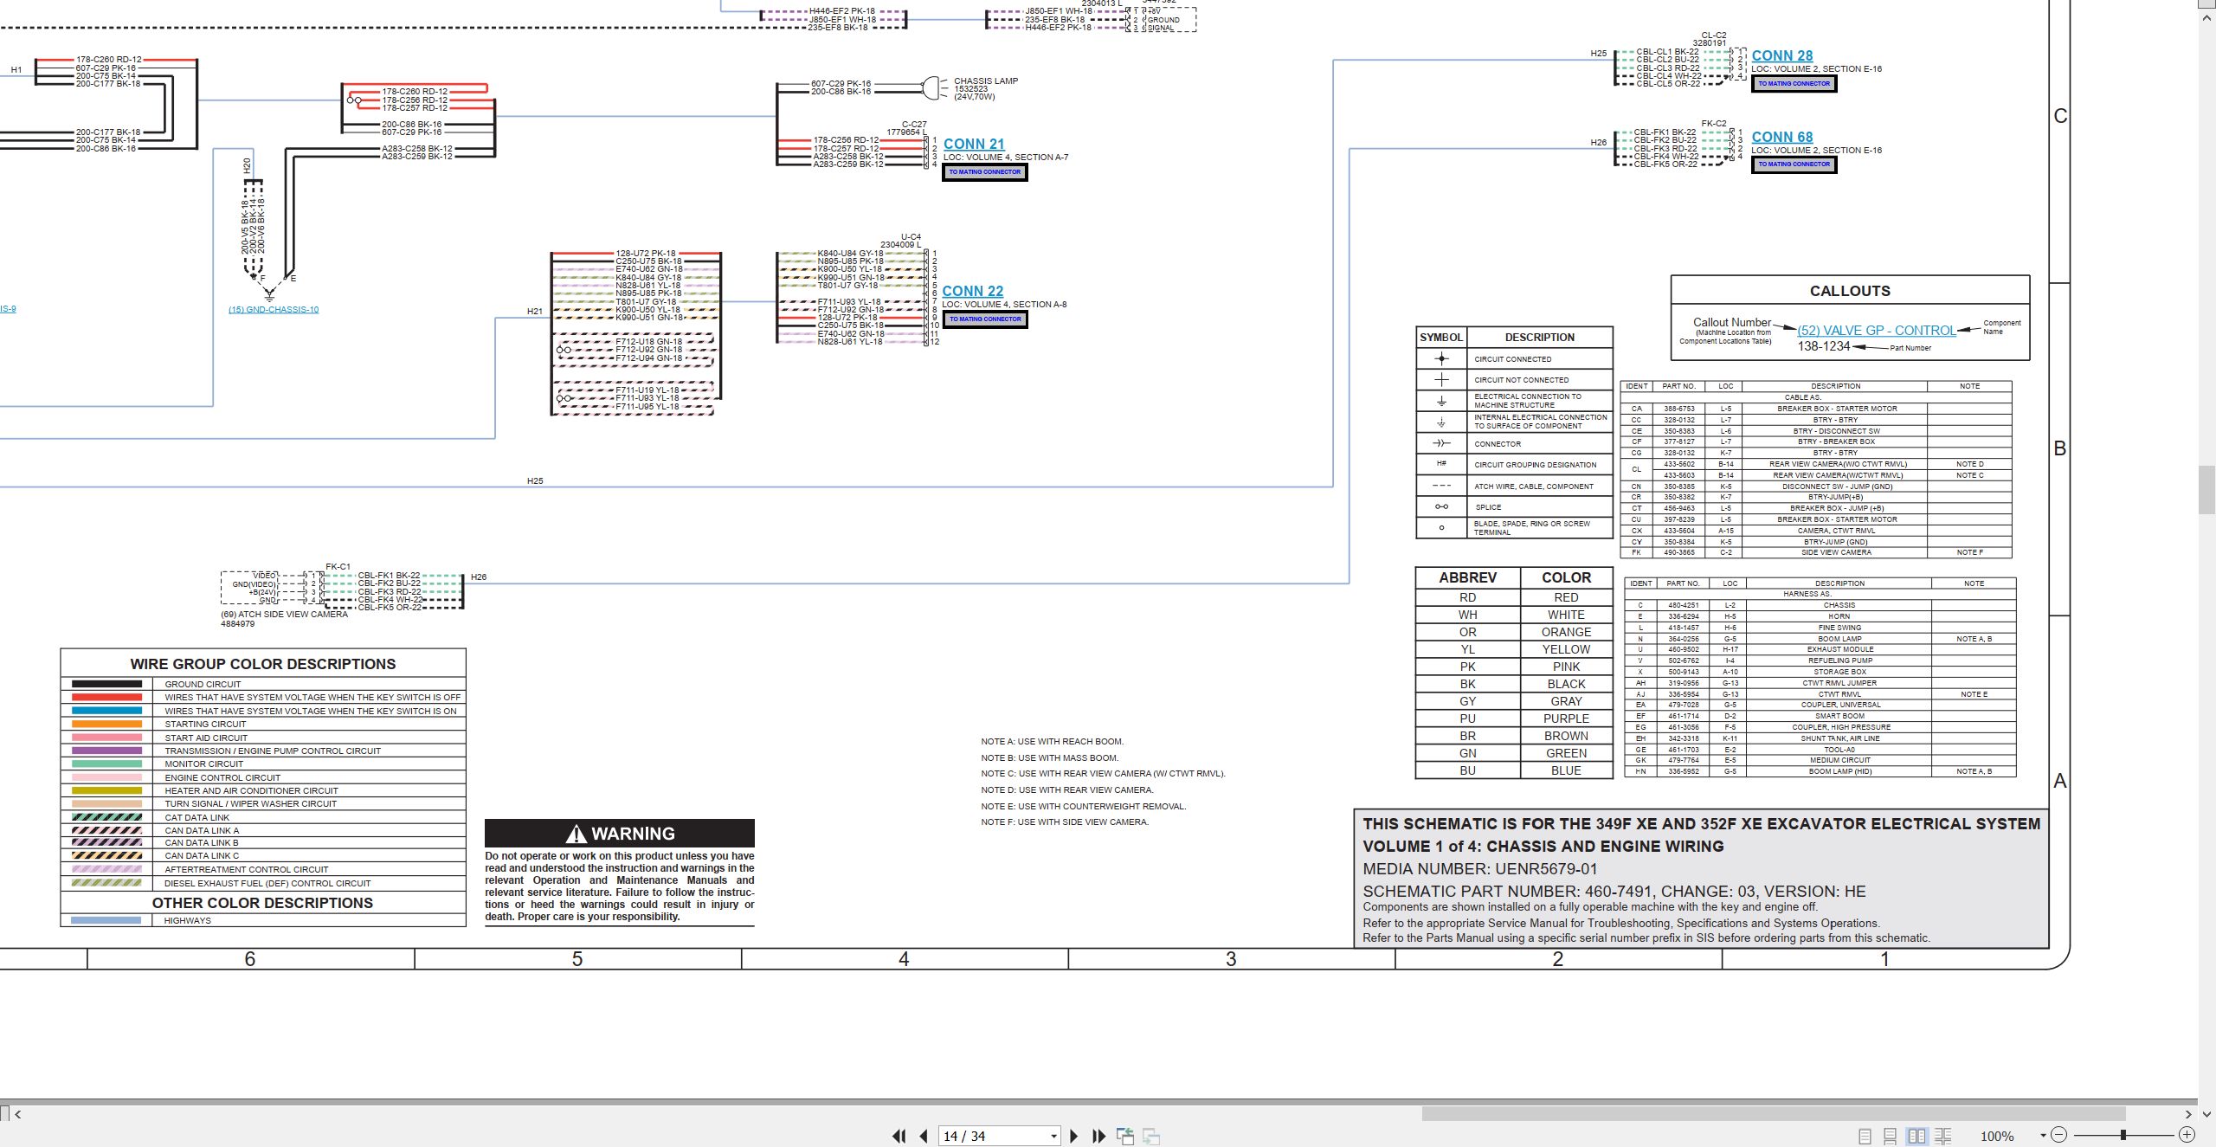Go to the next page
The image size is (2216, 1147).
click(1074, 1136)
